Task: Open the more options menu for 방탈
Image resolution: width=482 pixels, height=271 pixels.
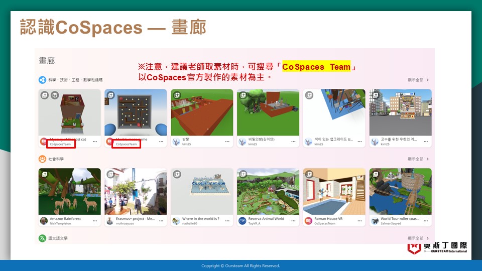Action: (x=227, y=142)
